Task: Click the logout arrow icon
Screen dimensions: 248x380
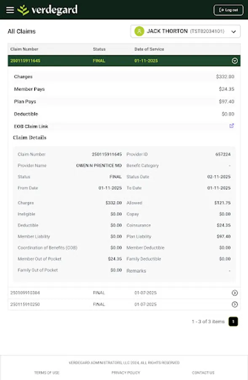Action: click(x=220, y=10)
